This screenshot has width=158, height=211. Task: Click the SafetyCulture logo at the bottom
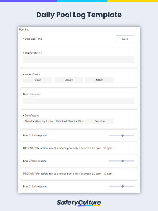[79, 203]
